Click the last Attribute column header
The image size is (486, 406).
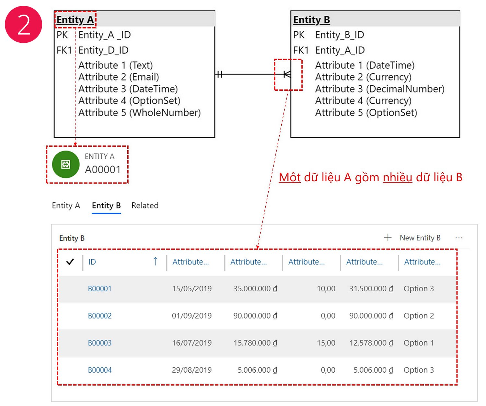pos(422,262)
